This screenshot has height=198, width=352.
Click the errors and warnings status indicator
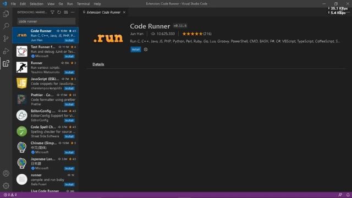tap(10, 195)
